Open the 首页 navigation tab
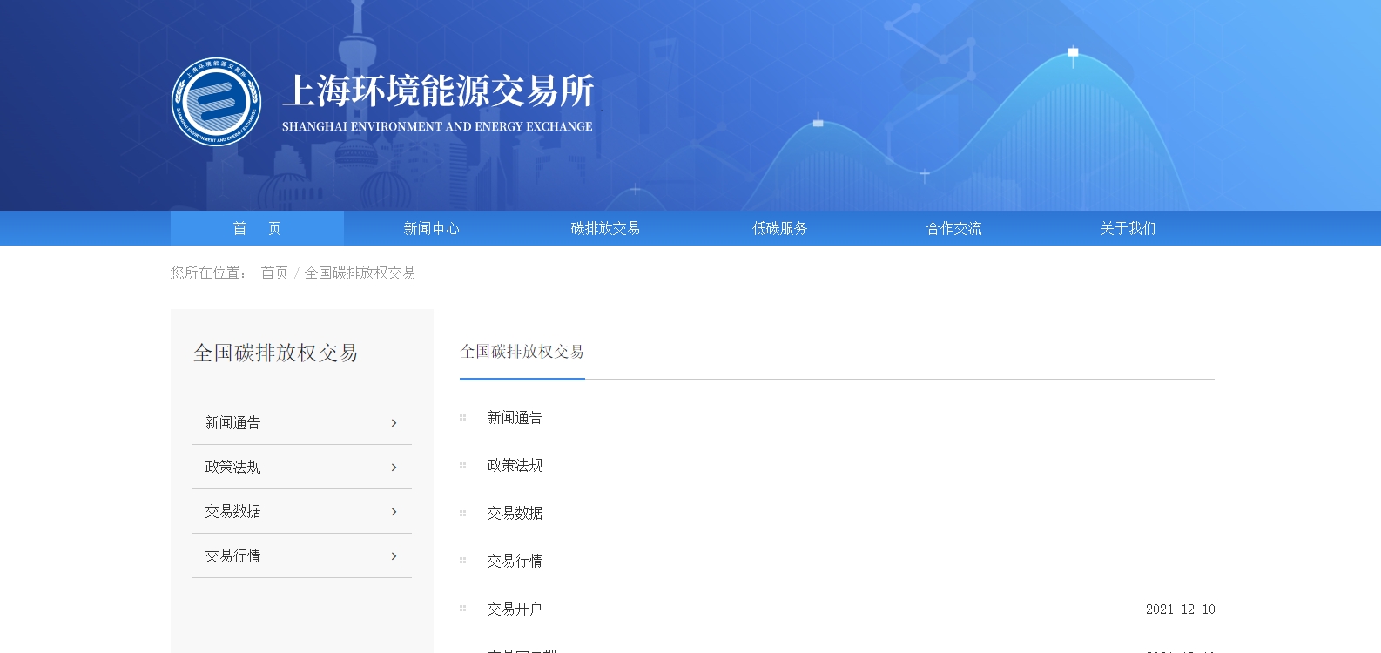Image resolution: width=1381 pixels, height=653 pixels. tap(257, 228)
